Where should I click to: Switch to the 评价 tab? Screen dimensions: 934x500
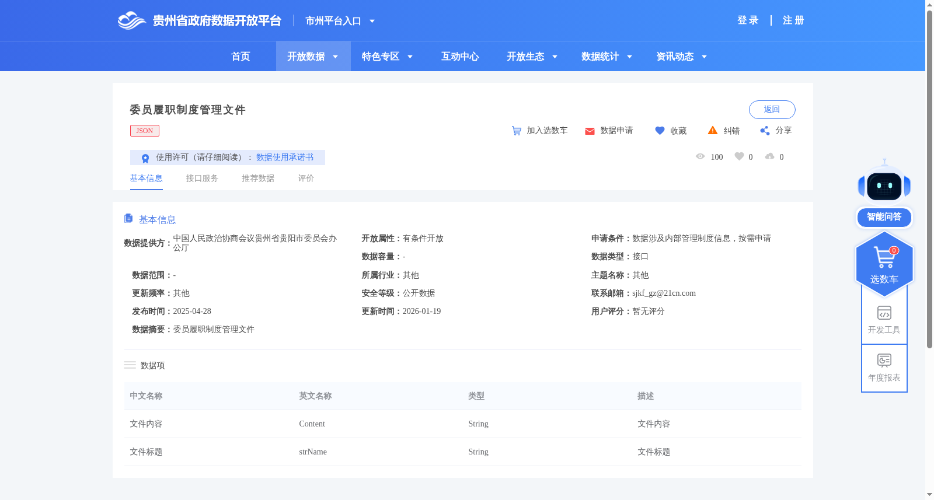(x=306, y=179)
